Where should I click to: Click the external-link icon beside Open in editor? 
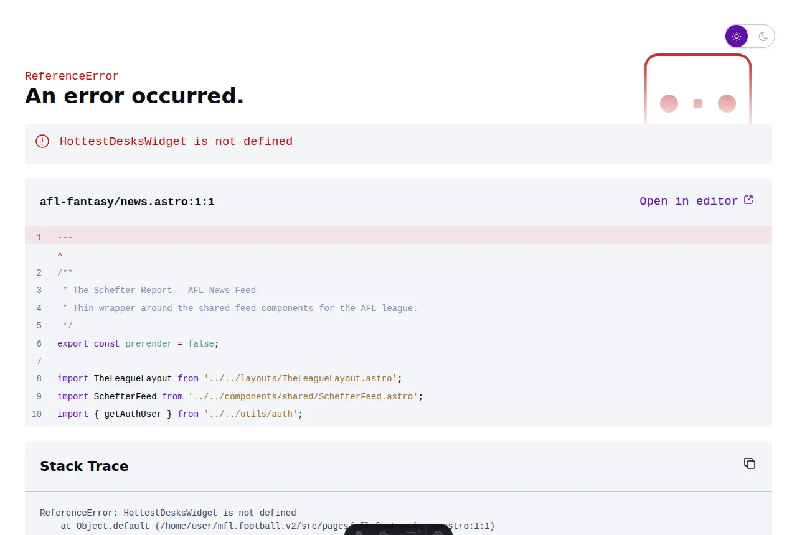(x=749, y=200)
